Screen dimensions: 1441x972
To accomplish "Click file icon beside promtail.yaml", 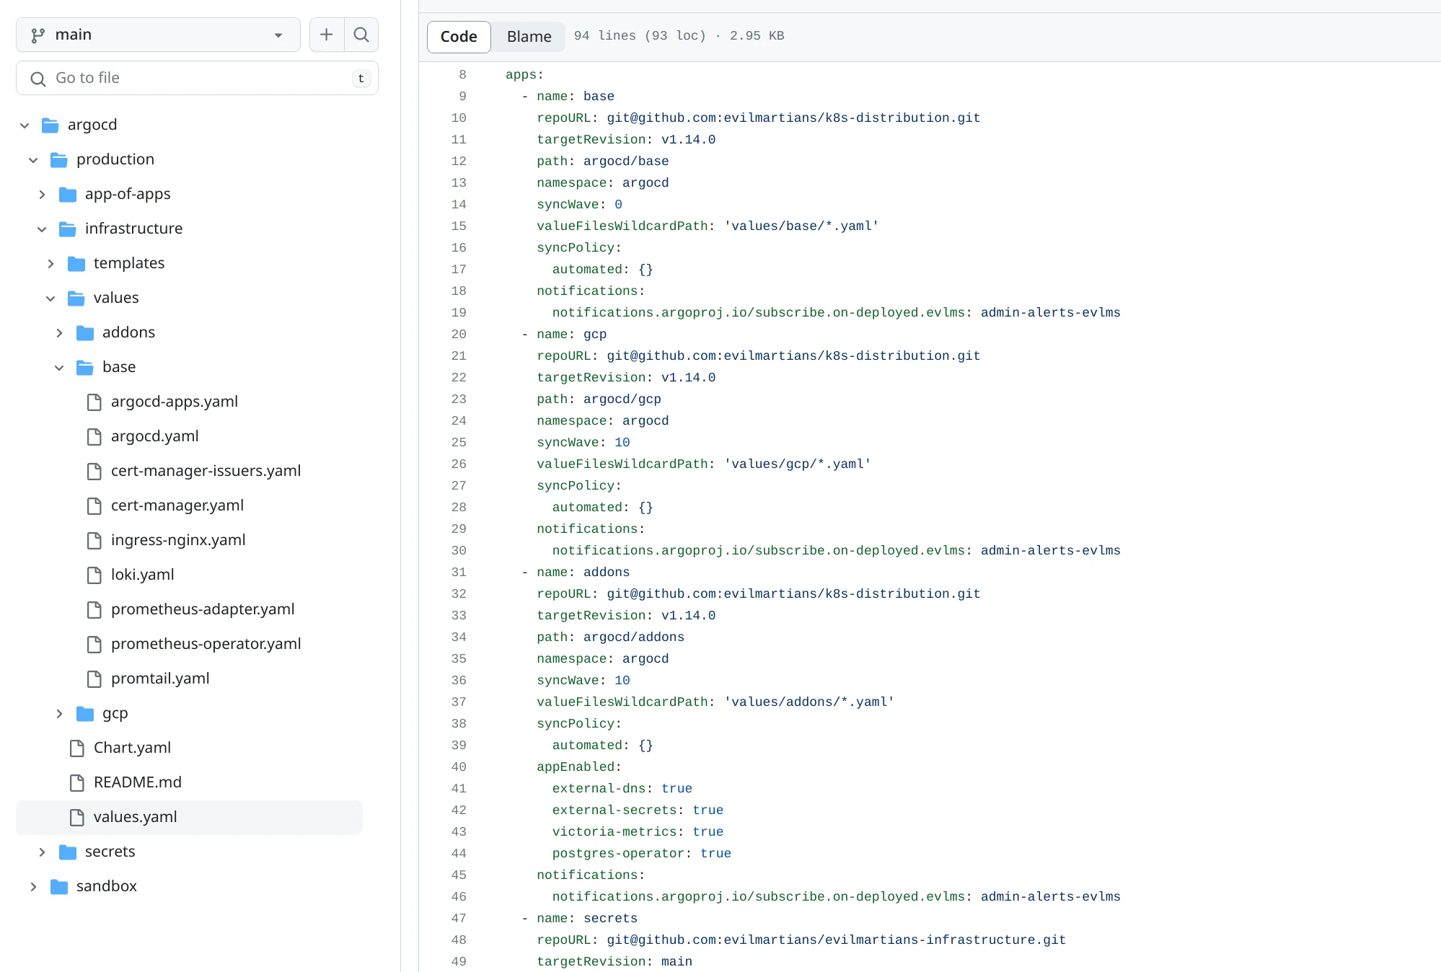I will pos(94,679).
